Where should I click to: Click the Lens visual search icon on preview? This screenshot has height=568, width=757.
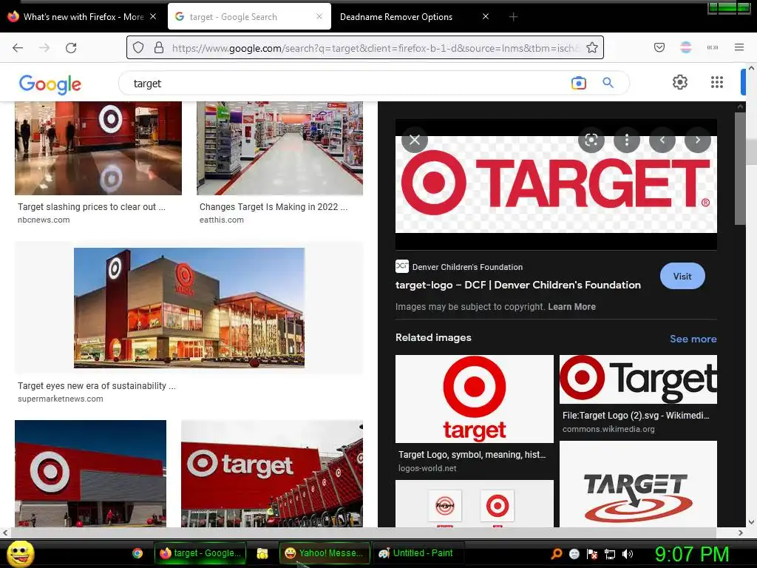point(591,140)
